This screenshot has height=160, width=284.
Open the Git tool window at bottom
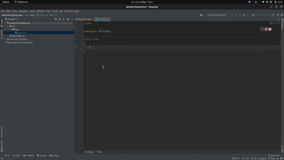coord(7,156)
